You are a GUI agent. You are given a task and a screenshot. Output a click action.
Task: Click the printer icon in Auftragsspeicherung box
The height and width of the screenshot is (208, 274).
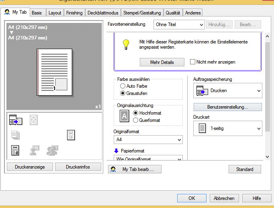pos(202,91)
